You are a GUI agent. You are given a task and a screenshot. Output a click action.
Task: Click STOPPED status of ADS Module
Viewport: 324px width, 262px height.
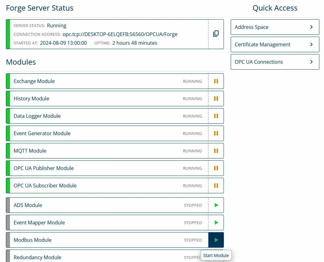pyautogui.click(x=193, y=205)
